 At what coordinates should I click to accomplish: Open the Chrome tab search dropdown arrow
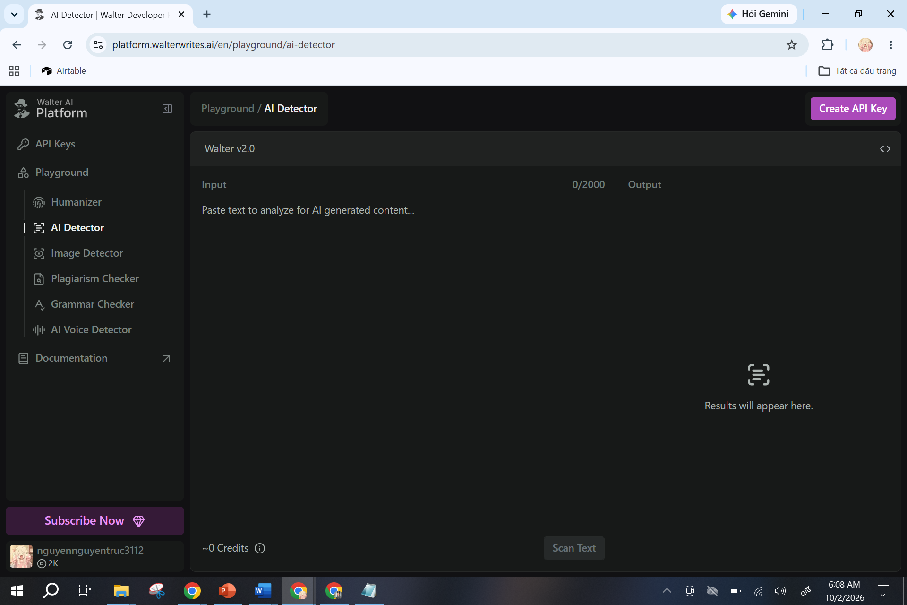pos(14,14)
